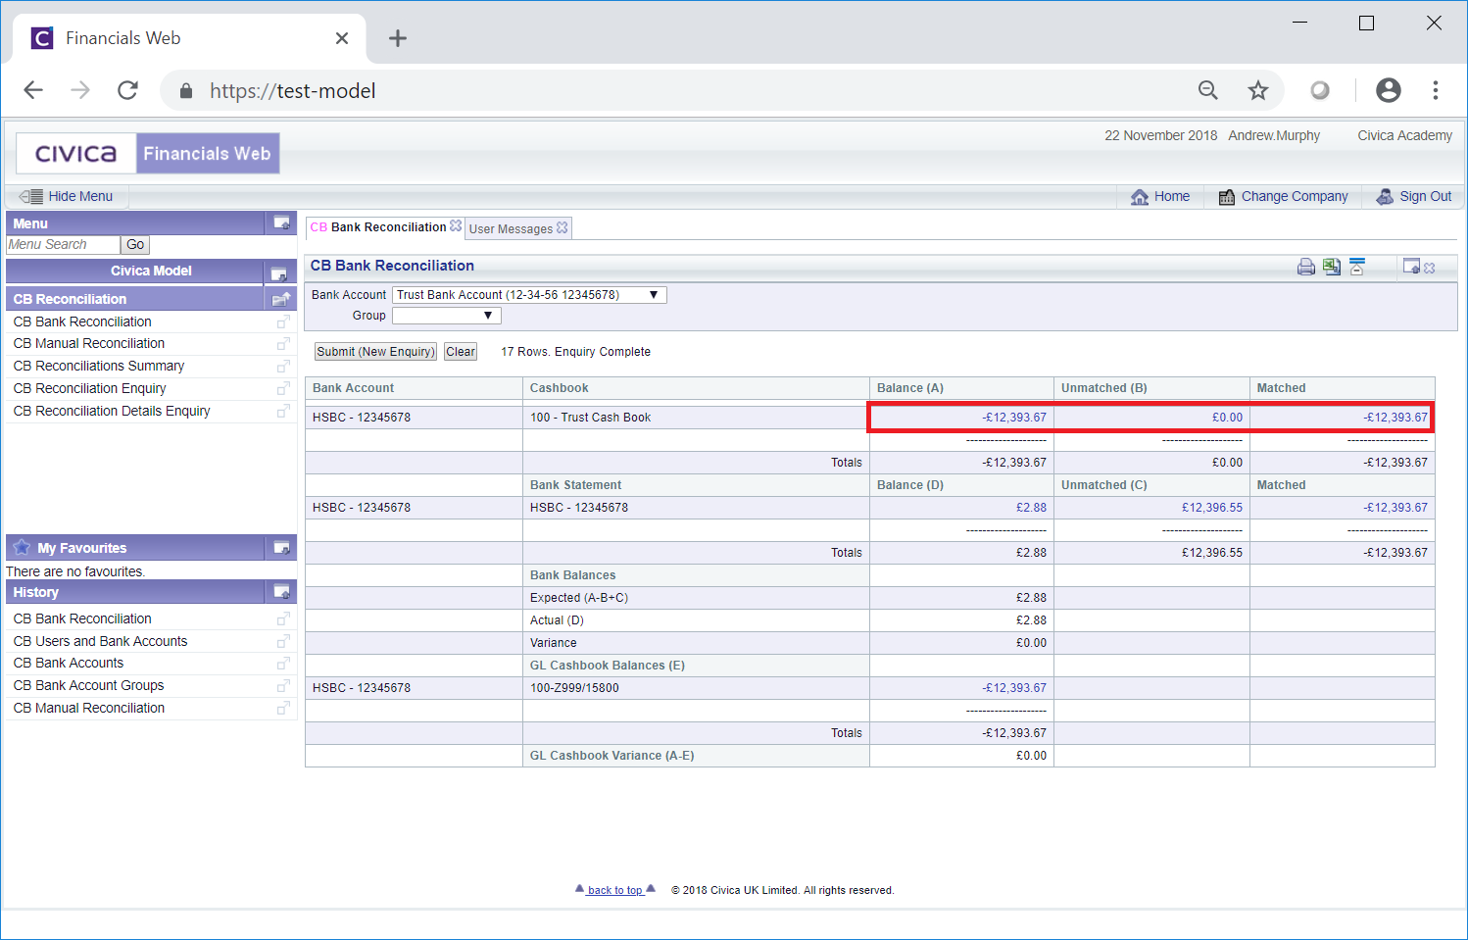Click cashbook Unmatched (B) value £0.00
The height and width of the screenshot is (940, 1468).
(x=1227, y=418)
